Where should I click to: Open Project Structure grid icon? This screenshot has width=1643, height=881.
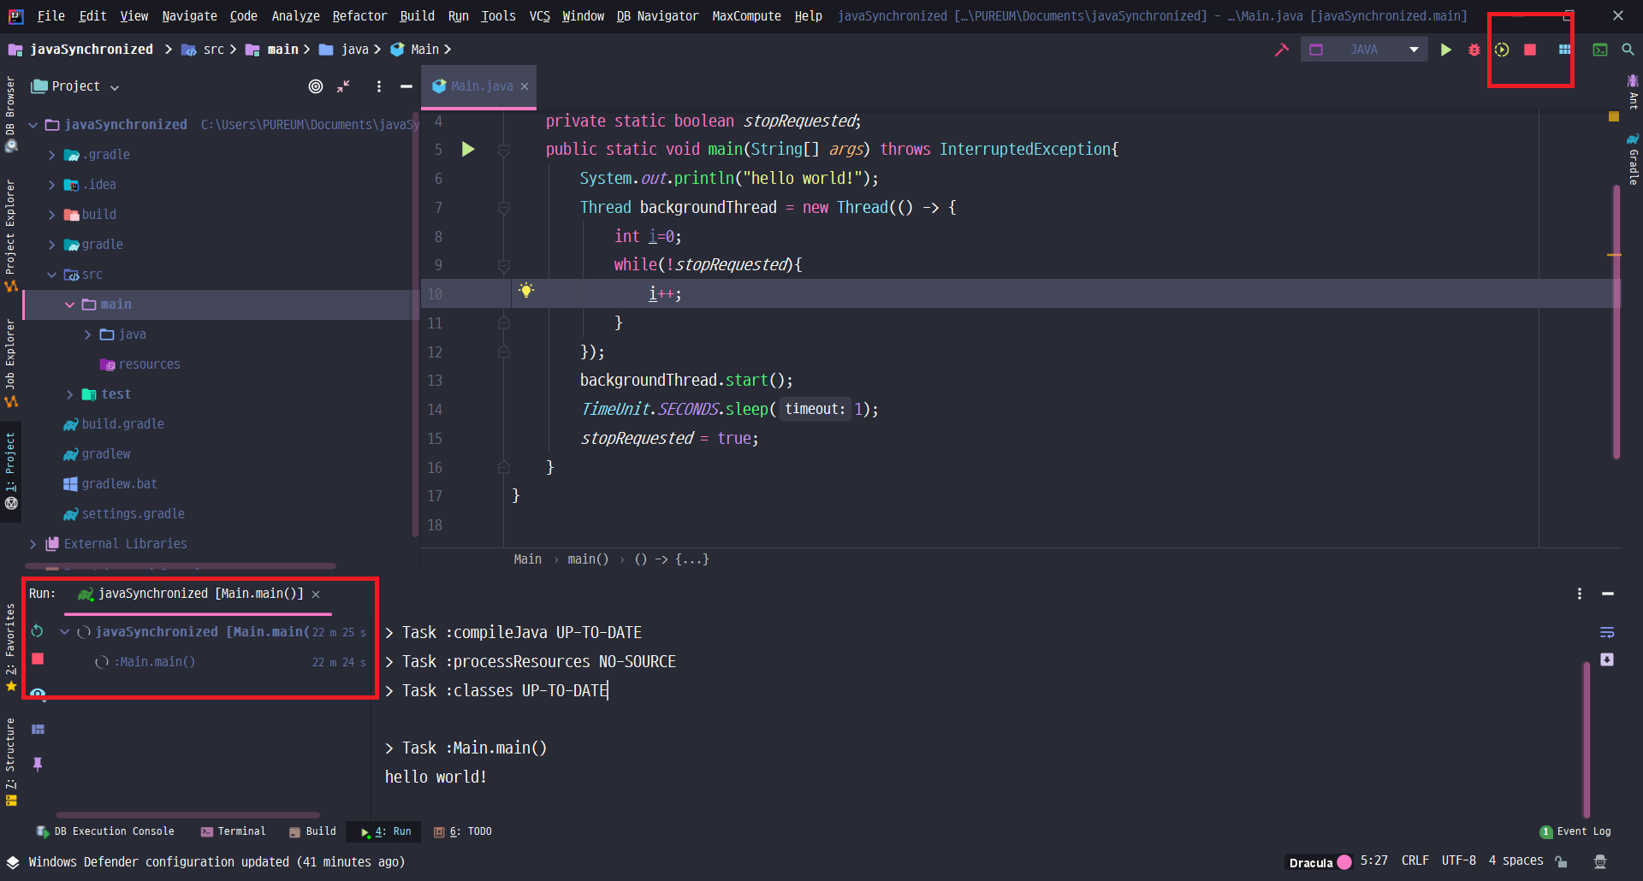pyautogui.click(x=1564, y=50)
